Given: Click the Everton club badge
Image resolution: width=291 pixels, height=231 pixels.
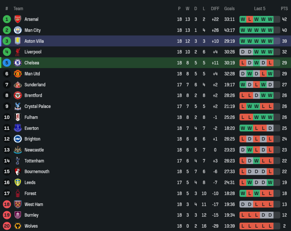Looking at the screenshot, I should [18, 128].
